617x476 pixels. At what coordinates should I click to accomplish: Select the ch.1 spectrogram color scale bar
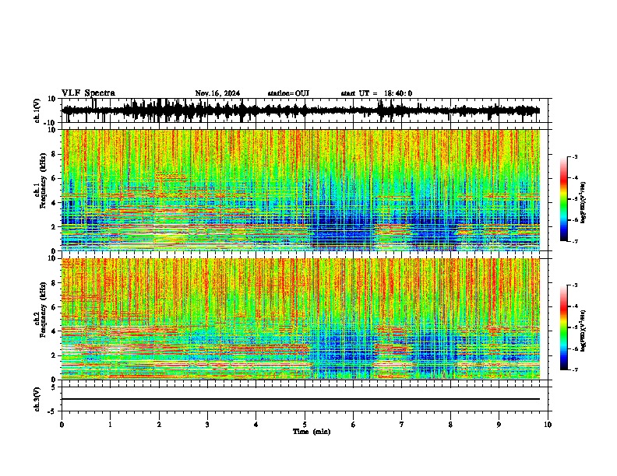[563, 199]
